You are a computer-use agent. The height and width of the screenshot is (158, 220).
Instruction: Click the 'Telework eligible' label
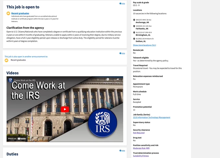(x=141, y=58)
